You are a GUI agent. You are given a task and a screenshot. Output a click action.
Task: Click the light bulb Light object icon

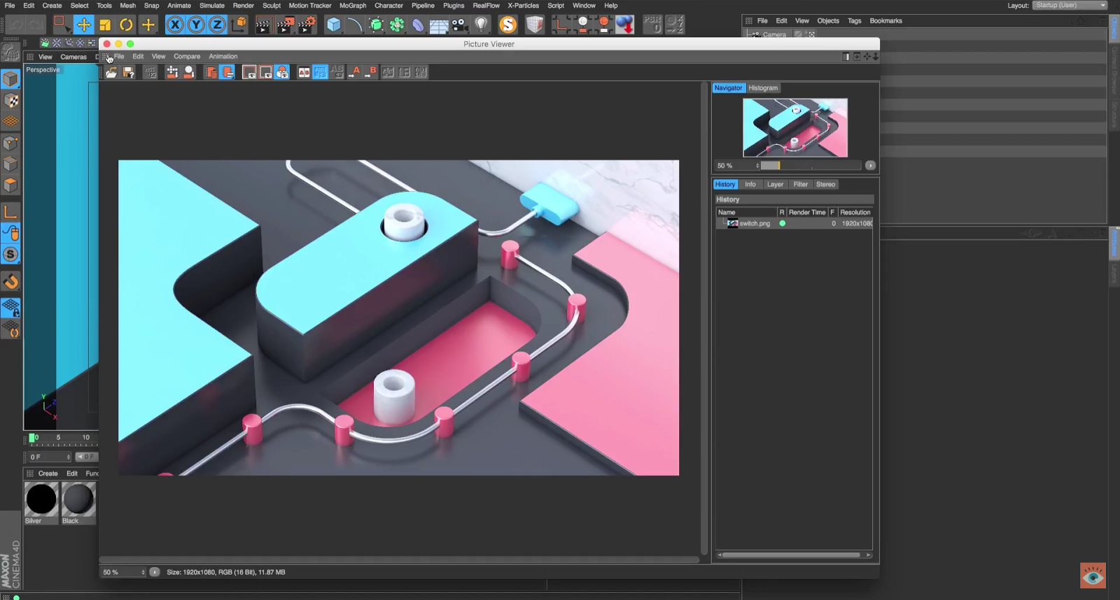(481, 25)
